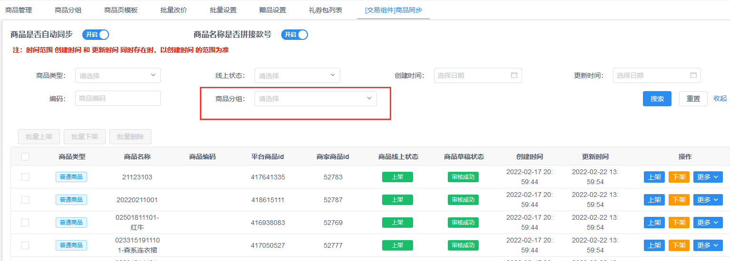This screenshot has width=730, height=261.
Task: Click 商家商品id 52787
Action: pos(333,200)
